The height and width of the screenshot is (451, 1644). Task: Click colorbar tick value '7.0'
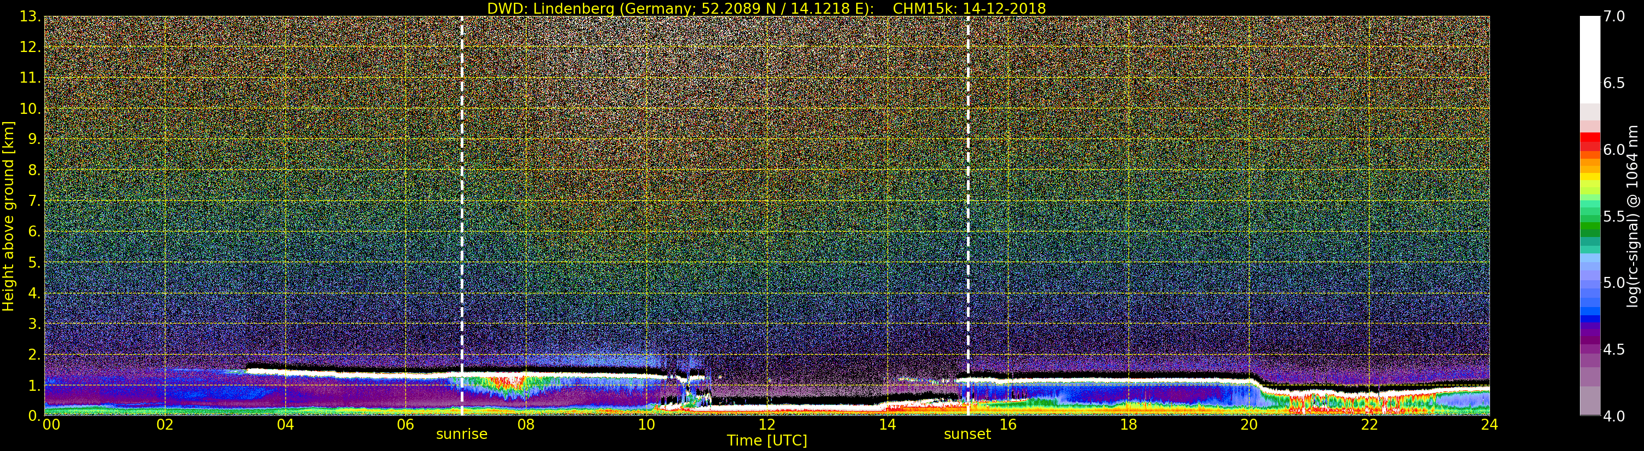pos(1614,16)
